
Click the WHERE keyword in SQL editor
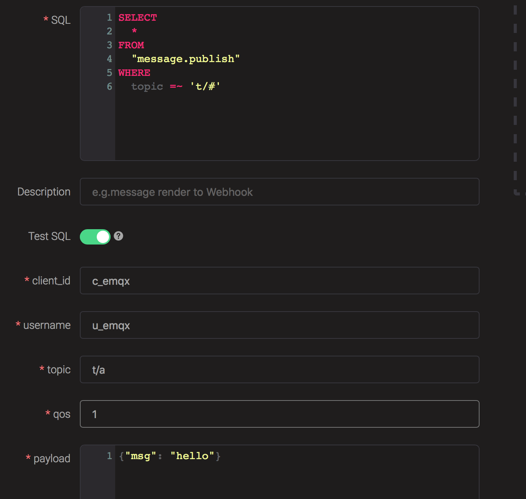point(134,73)
